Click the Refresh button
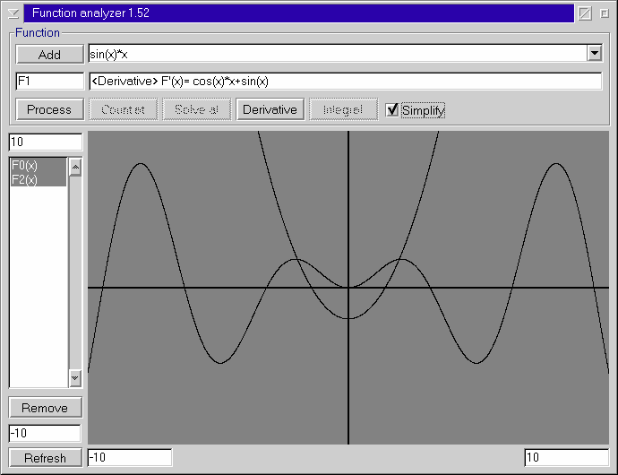The height and width of the screenshot is (475, 618). 46,458
